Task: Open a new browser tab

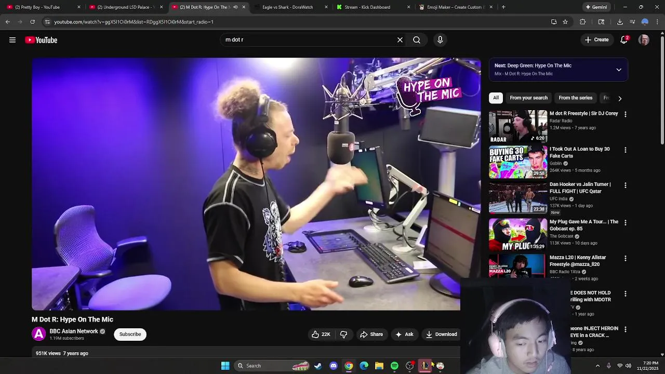Action: [x=503, y=7]
